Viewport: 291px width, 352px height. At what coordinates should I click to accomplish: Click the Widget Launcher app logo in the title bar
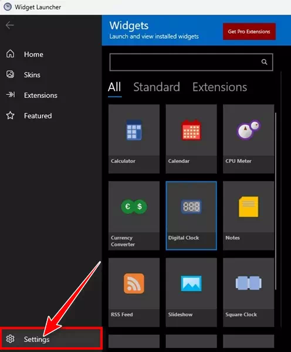tap(8, 7)
